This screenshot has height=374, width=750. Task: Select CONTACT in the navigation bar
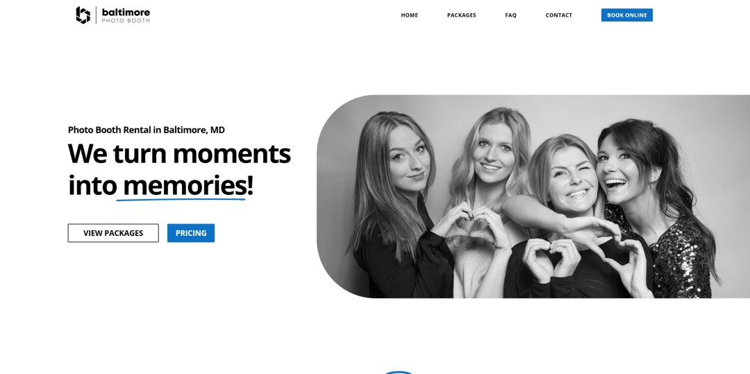click(558, 15)
